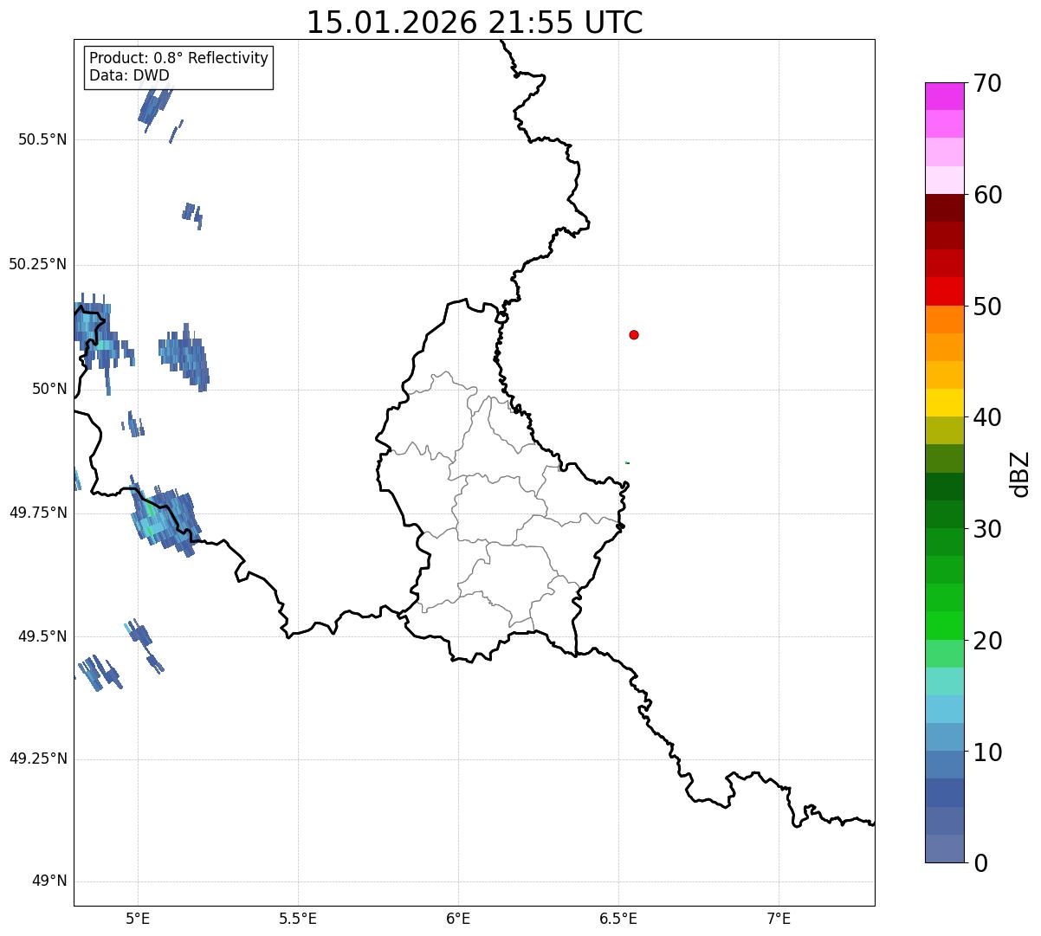Click the 6.5°E longitude label
1041x936 pixels.
click(x=618, y=918)
